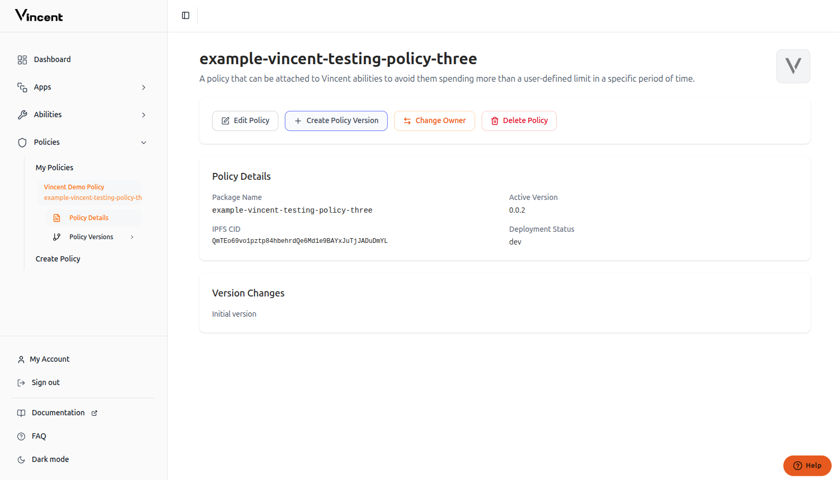Open the Policy Details menu item

coord(89,218)
